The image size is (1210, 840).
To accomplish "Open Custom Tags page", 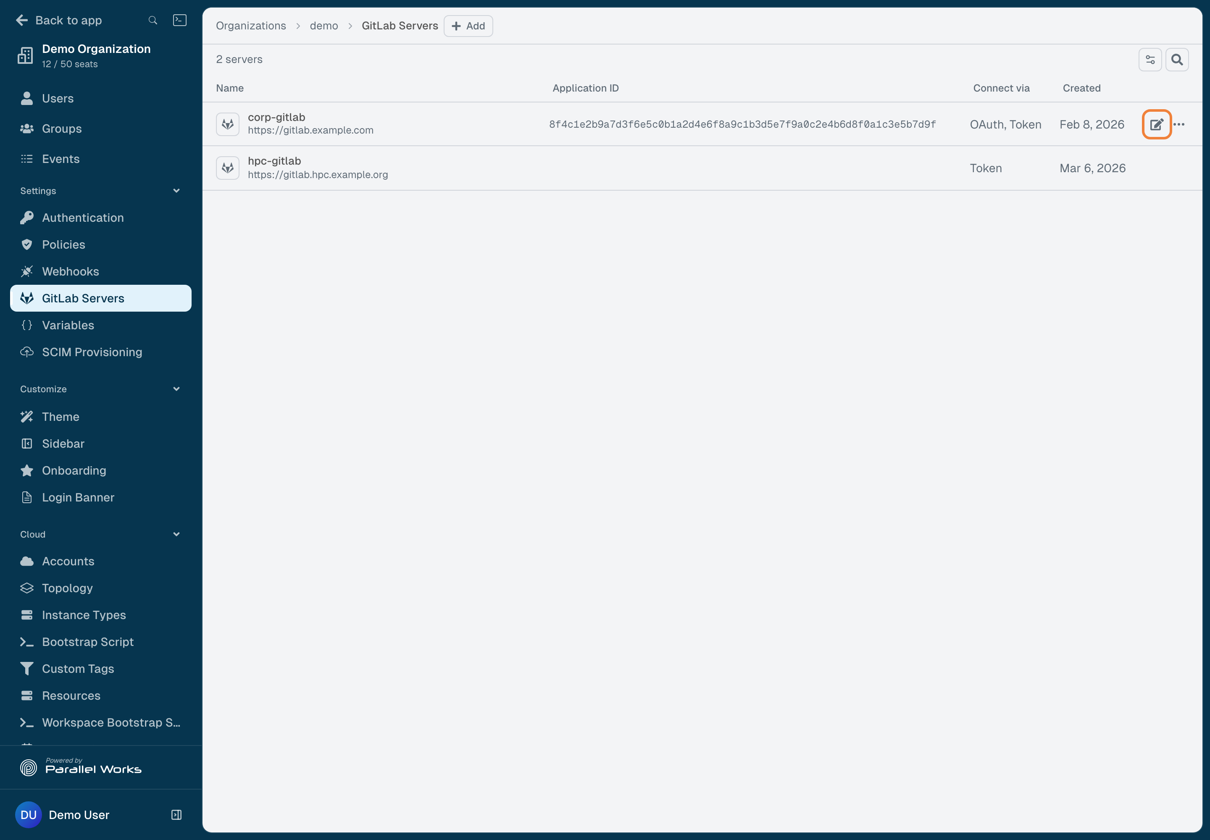I will tap(100, 668).
